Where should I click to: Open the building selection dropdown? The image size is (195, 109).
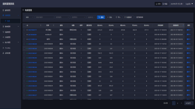point(62,17)
